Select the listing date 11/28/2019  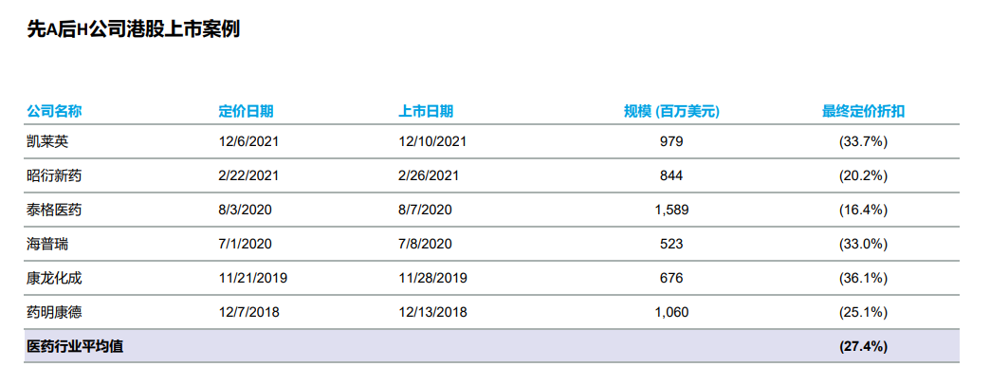(432, 278)
